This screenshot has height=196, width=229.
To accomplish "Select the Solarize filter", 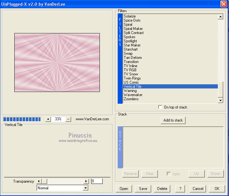I will point(170,16).
